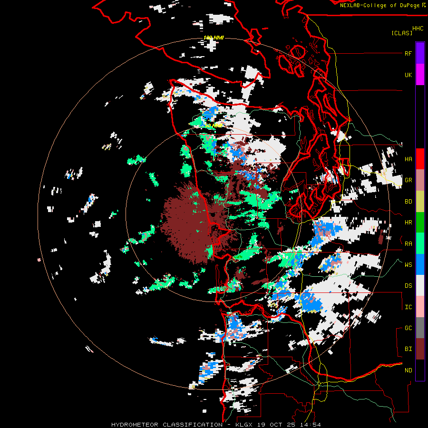The height and width of the screenshot is (428, 428).
Task: Click the 'RA' legend label
Action: tap(408, 244)
